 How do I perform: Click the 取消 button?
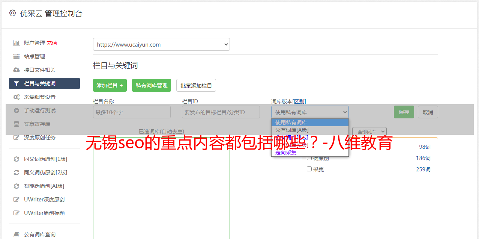coord(428,112)
